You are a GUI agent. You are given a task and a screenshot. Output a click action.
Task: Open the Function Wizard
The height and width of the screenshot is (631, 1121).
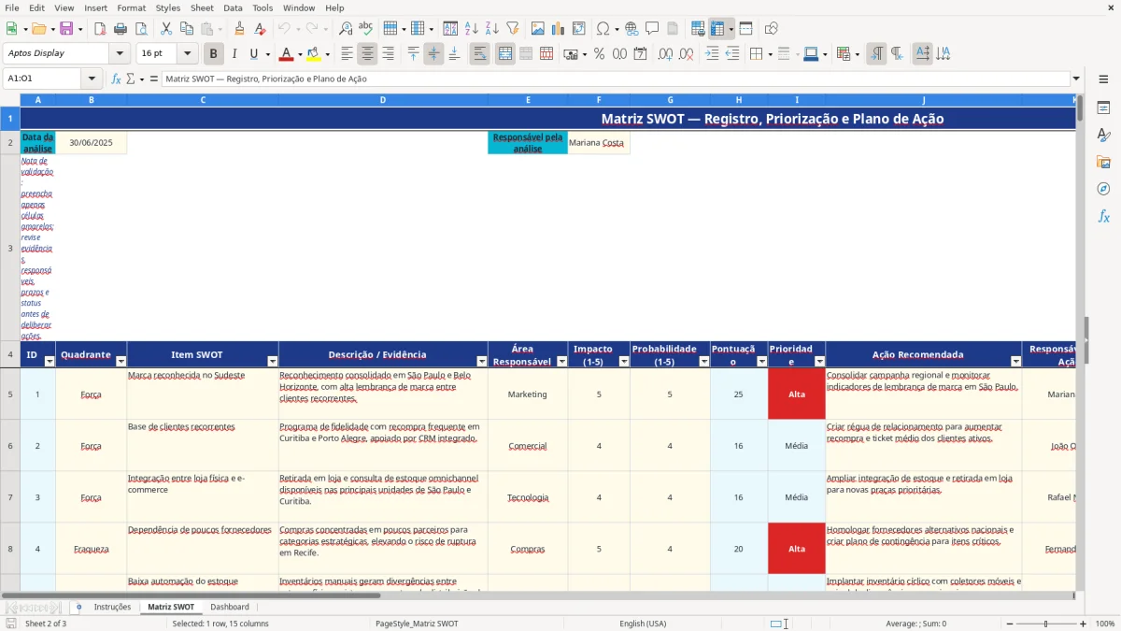pyautogui.click(x=117, y=79)
